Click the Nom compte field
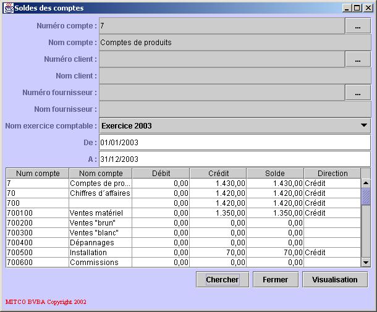 pyautogui.click(x=235, y=43)
